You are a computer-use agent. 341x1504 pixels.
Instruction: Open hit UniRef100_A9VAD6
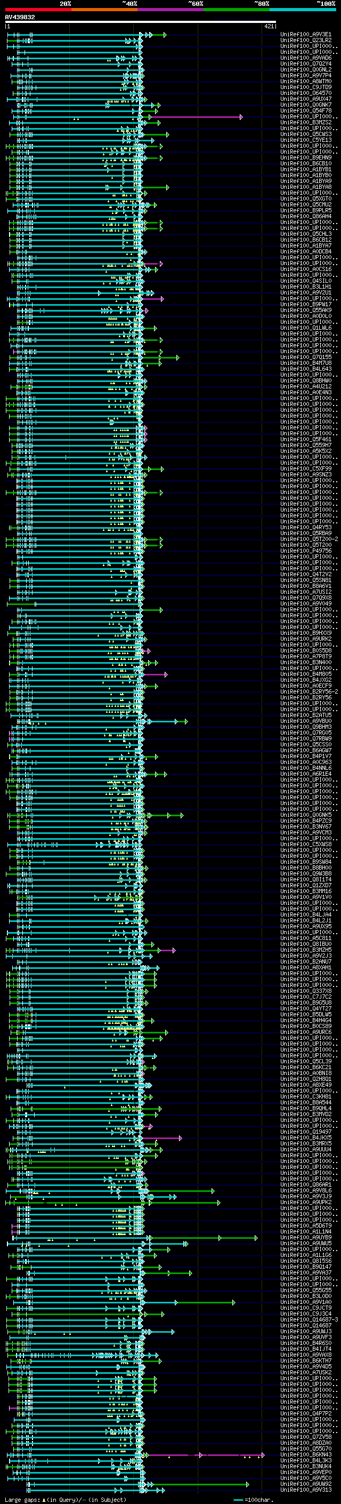pos(306,58)
